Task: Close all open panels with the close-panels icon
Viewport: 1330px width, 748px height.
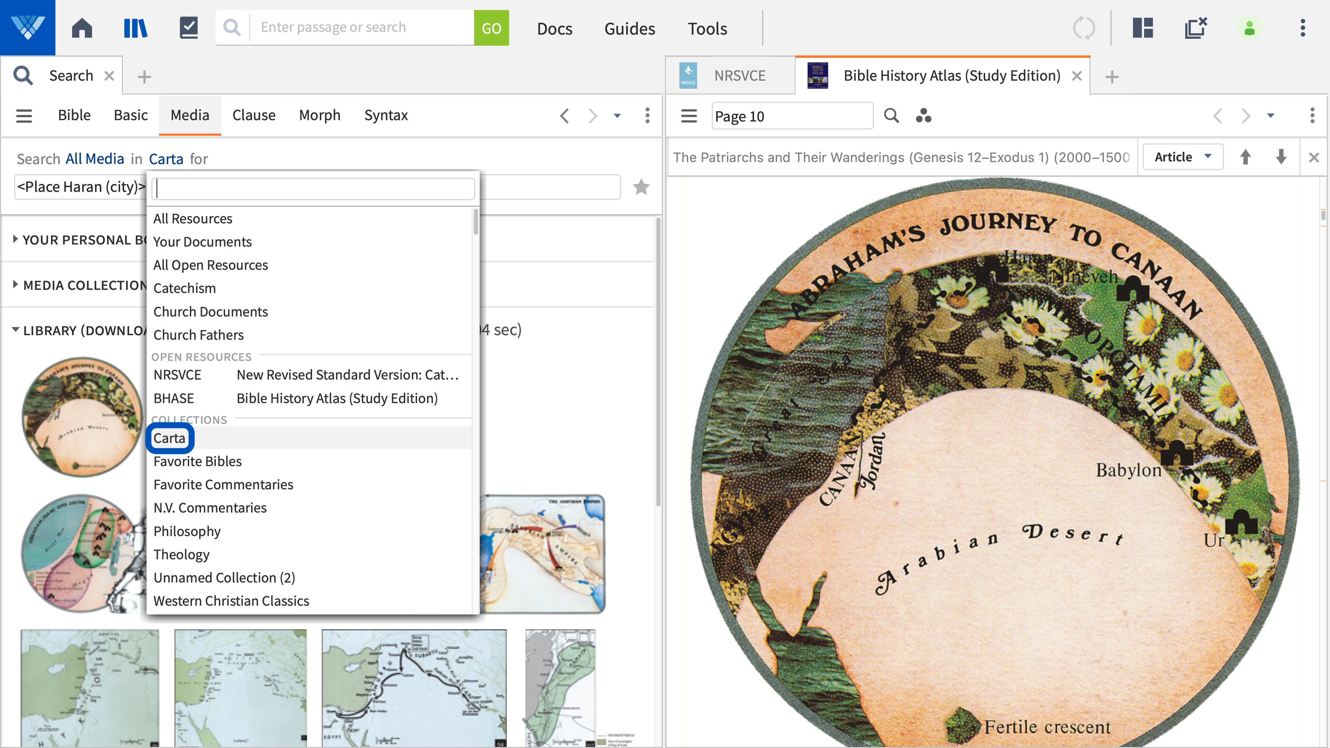Action: coord(1196,28)
